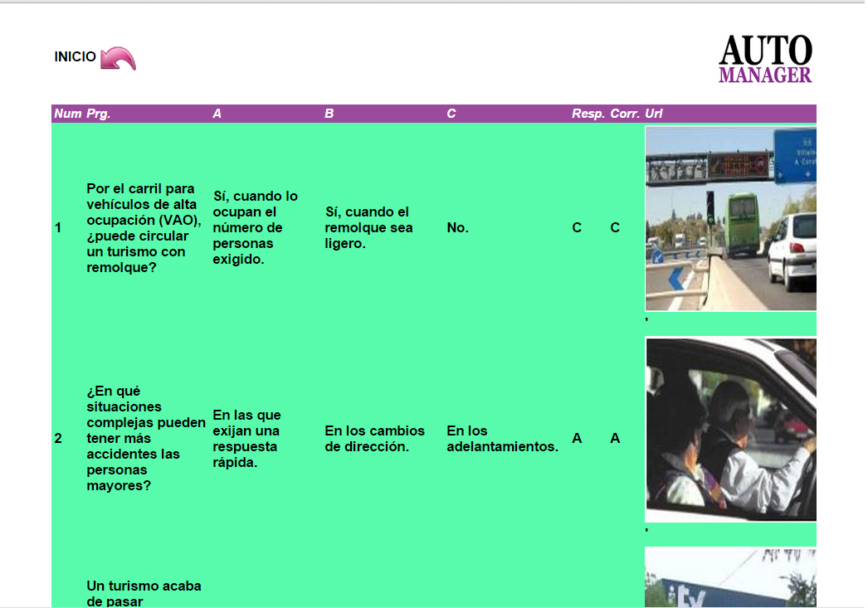Screen dimensions: 868x608
Task: Select question about personas mayores accidents
Action: (146, 438)
